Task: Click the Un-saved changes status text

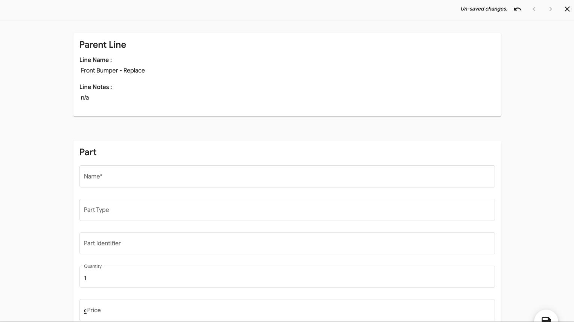Action: tap(484, 9)
